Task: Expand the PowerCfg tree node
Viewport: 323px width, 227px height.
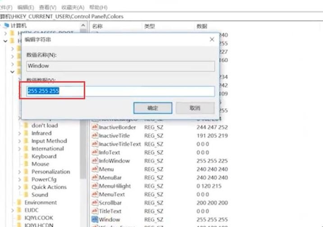Action: (x=19, y=180)
